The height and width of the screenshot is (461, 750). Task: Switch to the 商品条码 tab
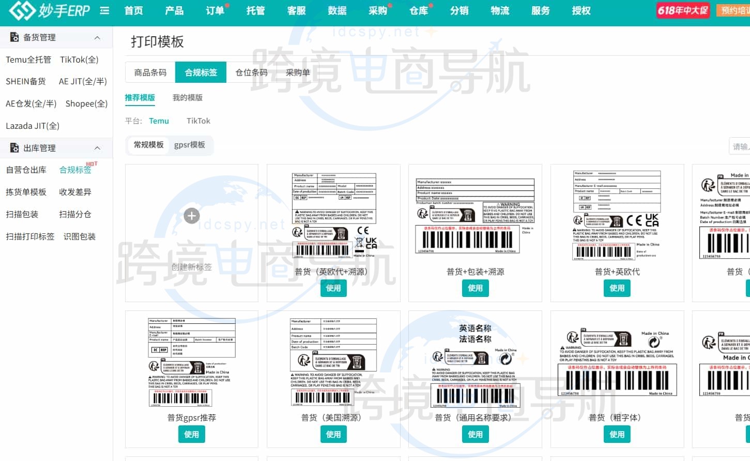149,72
